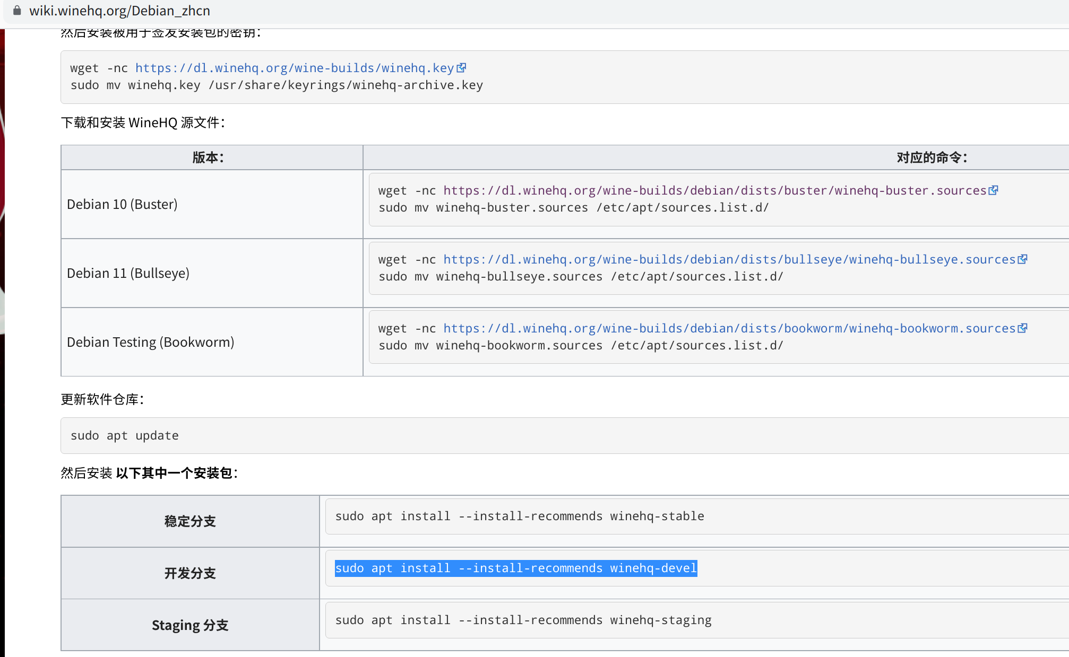Open the winehq.key download link

(x=295, y=68)
